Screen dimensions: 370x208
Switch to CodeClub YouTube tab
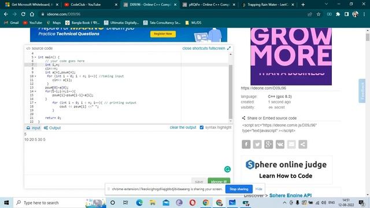point(90,5)
